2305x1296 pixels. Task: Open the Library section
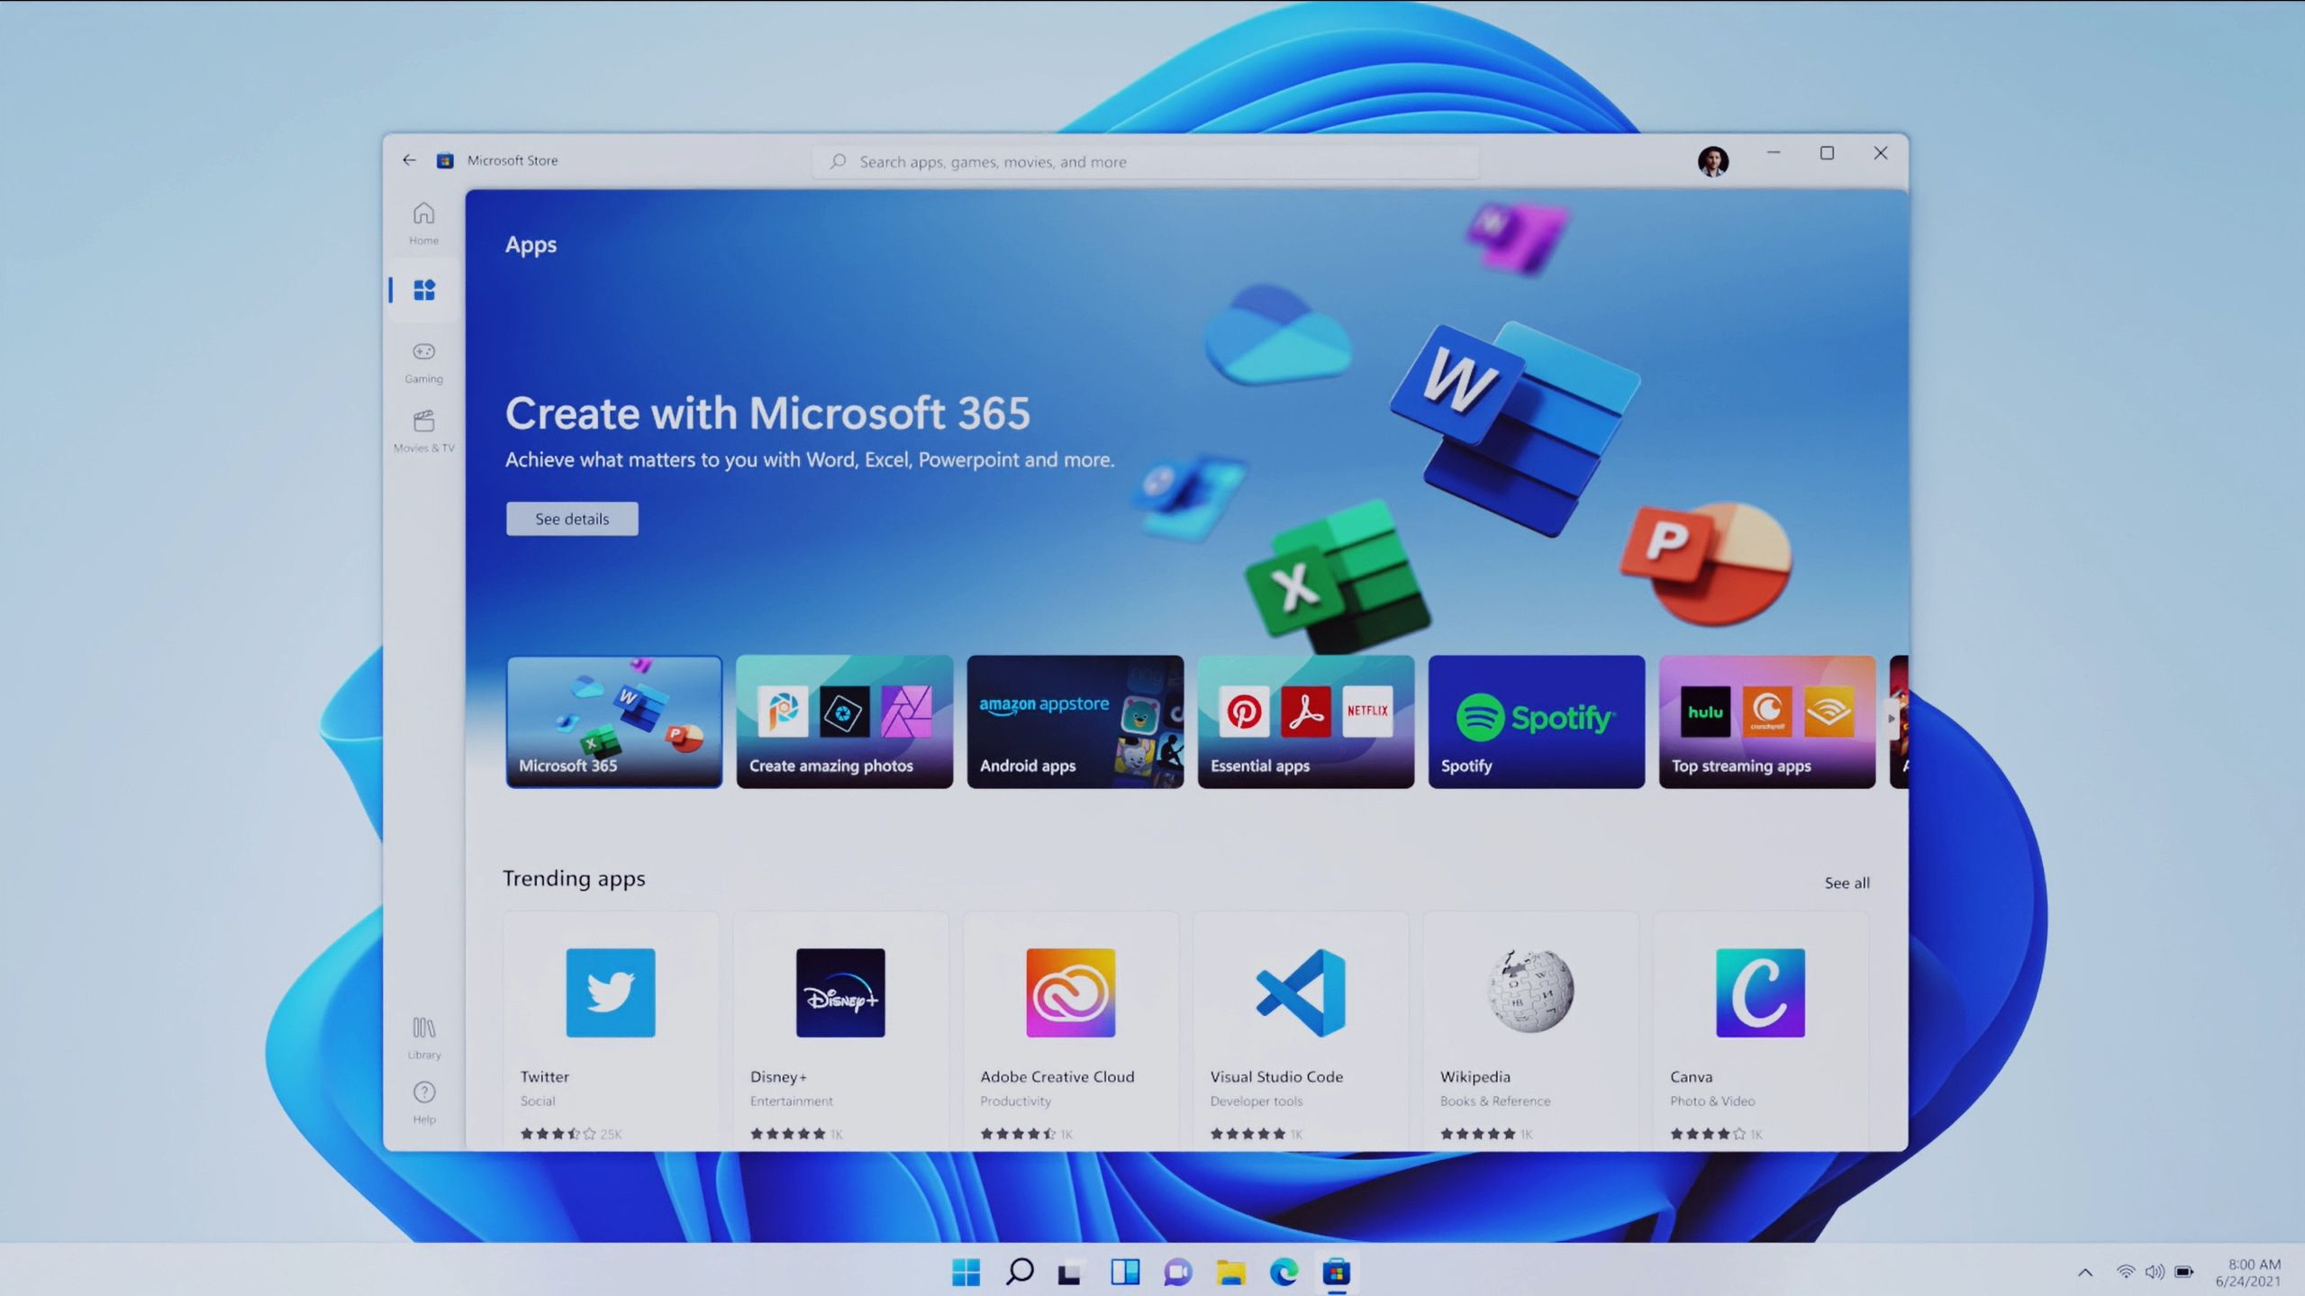click(423, 1035)
